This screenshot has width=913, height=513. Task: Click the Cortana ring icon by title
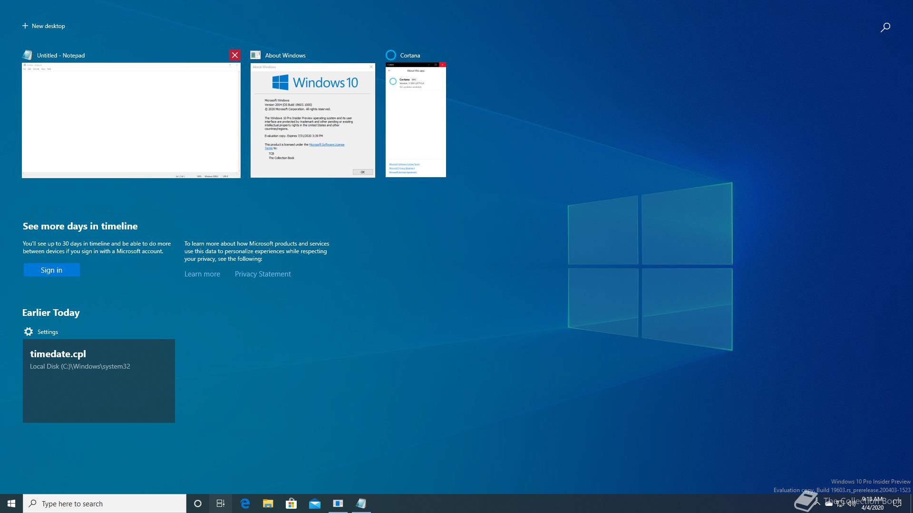pos(391,55)
